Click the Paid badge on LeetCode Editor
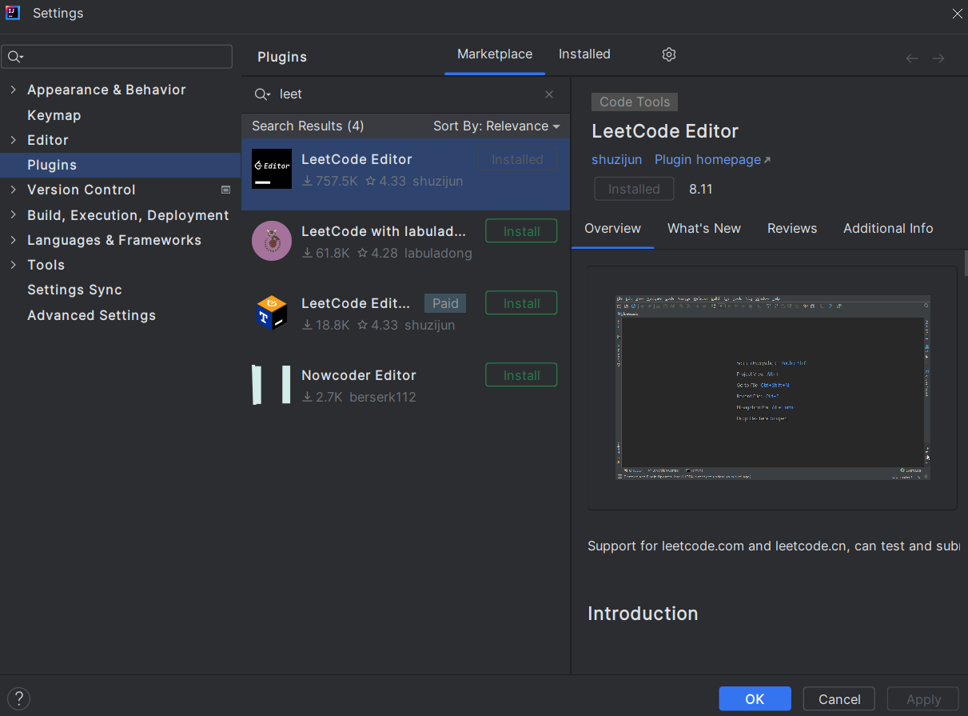968x716 pixels. (x=445, y=303)
